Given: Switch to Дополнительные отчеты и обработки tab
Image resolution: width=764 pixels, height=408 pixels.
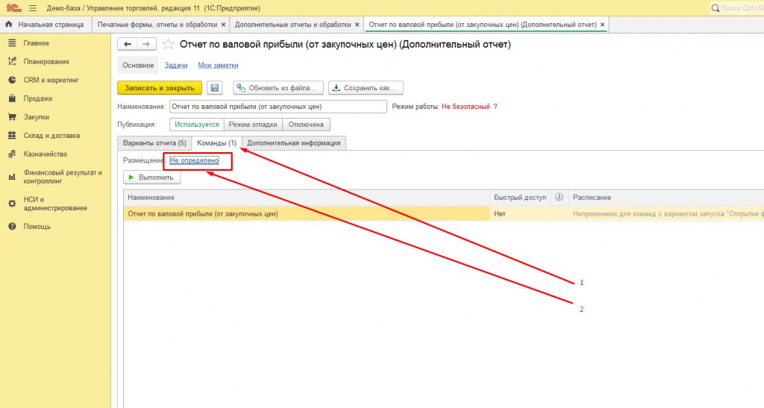Looking at the screenshot, I should coord(292,25).
